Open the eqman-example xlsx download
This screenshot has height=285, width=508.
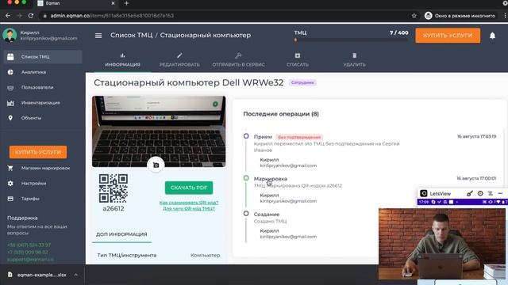coord(42,275)
